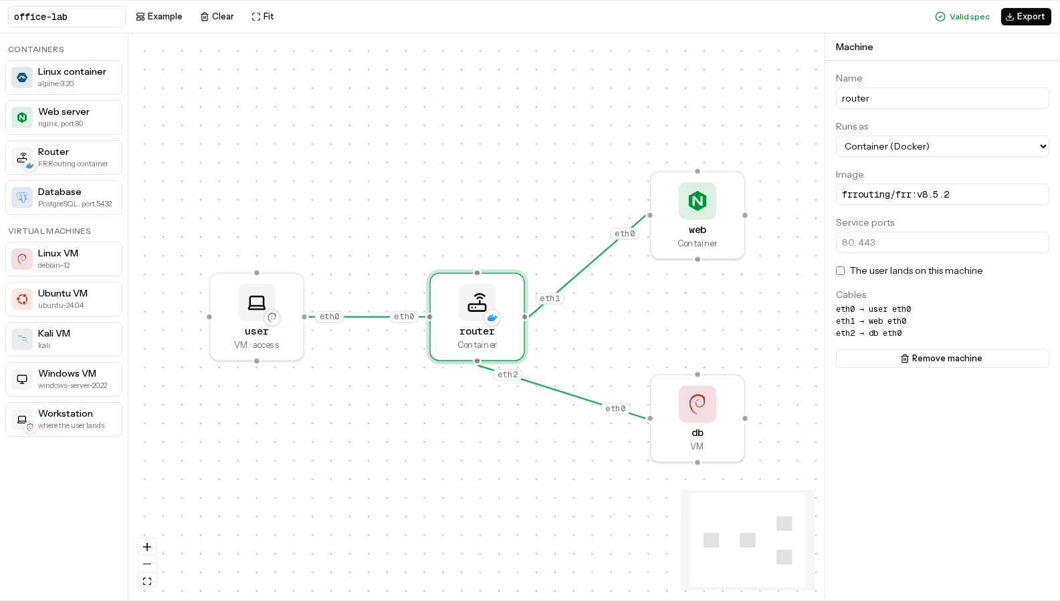Click the fit-view control below zoom buttons

(147, 582)
